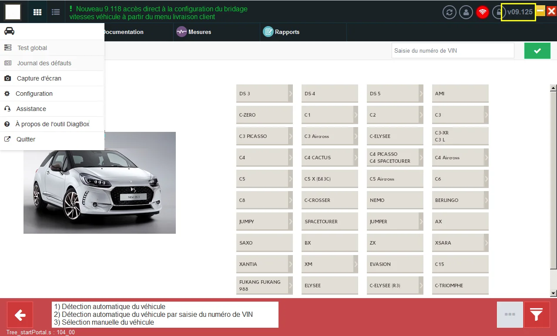Image resolution: width=557 pixels, height=336 pixels.
Task: Expand the C1 model chevron
Action: click(356, 115)
